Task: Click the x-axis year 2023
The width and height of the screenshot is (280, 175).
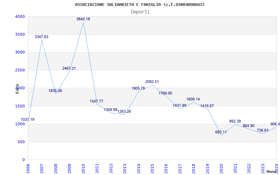Action: click(263, 169)
